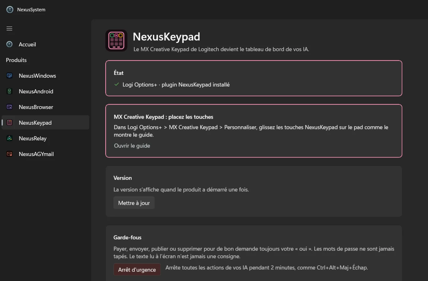This screenshot has height=281, width=428.
Task: Click the MX Creative Keypad placez les touches heading
Action: [x=164, y=117]
